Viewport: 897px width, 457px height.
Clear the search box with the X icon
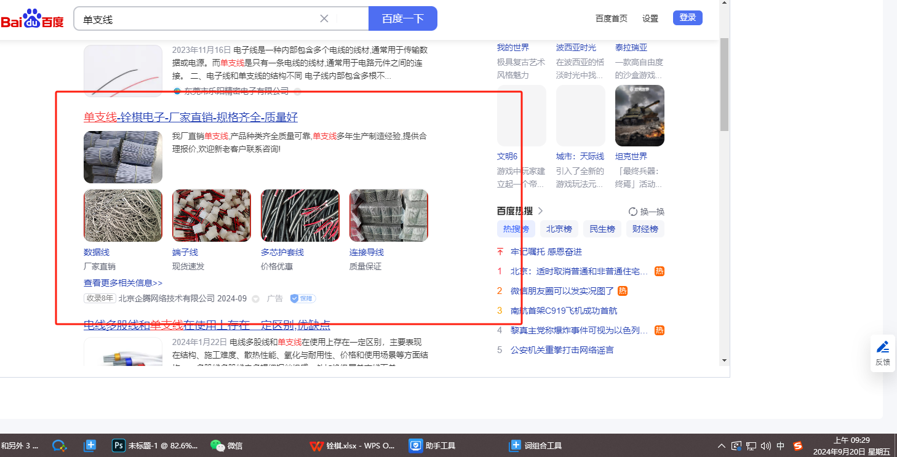324,18
